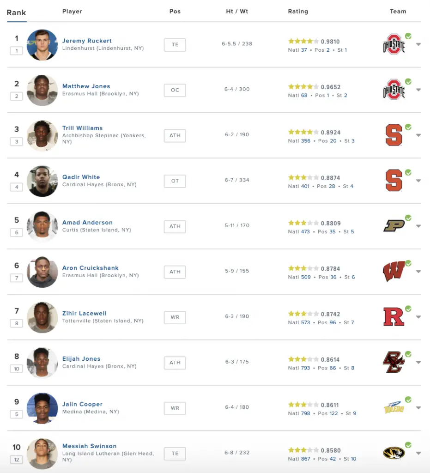Viewport: 430px width, 473px height.
Task: Click Syracuse logo in Trill Williams row
Action: click(394, 135)
